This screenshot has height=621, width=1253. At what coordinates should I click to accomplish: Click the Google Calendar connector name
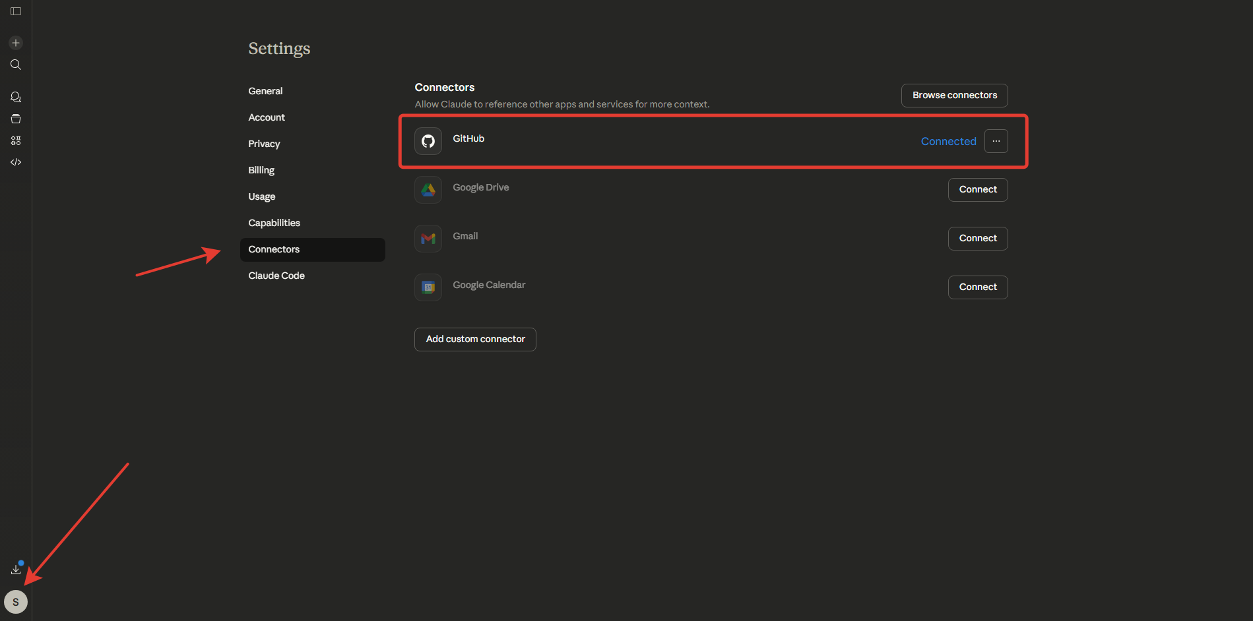[489, 285]
